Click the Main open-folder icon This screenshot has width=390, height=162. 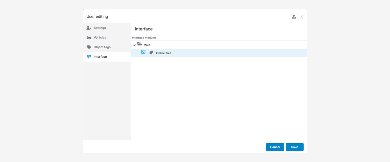coord(140,44)
